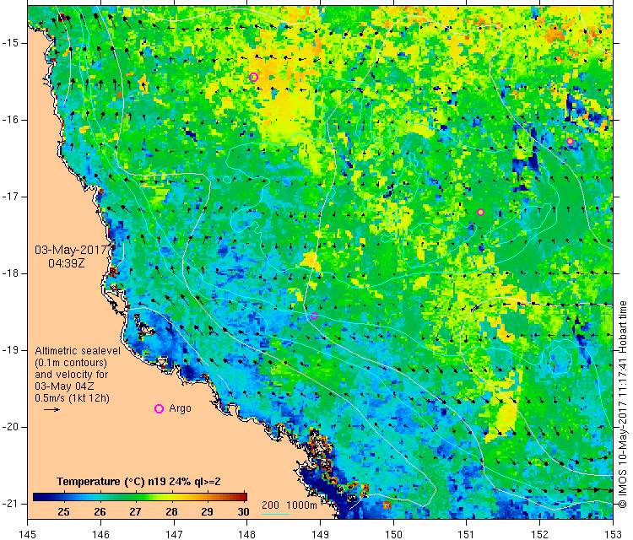The width and height of the screenshot is (633, 540).
Task: Click the Argo float marker near 148E, 15.4S
Action: [253, 77]
